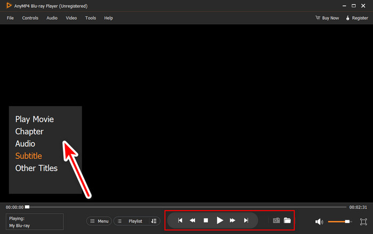Viewport: 373px width, 234px height.
Task: Select Subtitle in the disc menu
Action: (29, 156)
